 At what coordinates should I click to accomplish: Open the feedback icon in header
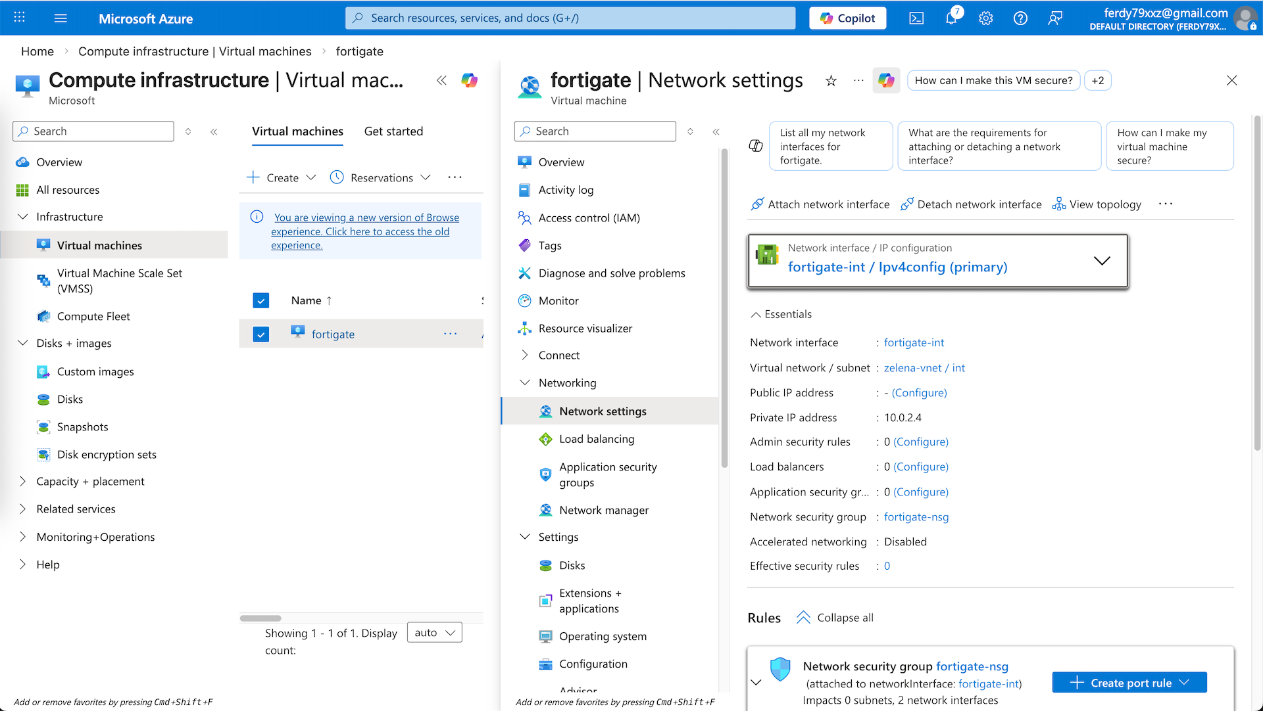pyautogui.click(x=1055, y=18)
